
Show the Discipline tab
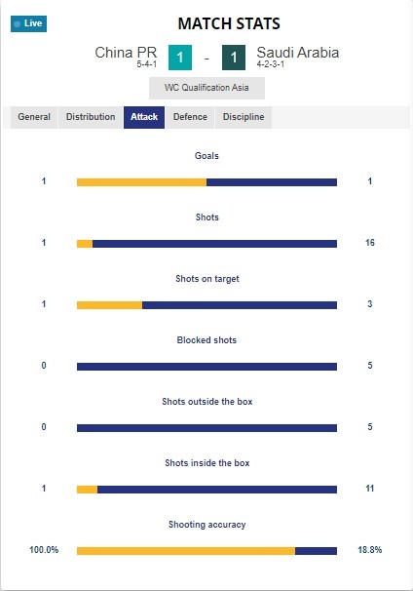coord(244,117)
